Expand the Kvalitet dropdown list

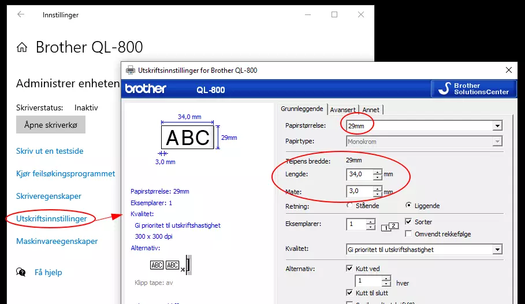[497, 250]
